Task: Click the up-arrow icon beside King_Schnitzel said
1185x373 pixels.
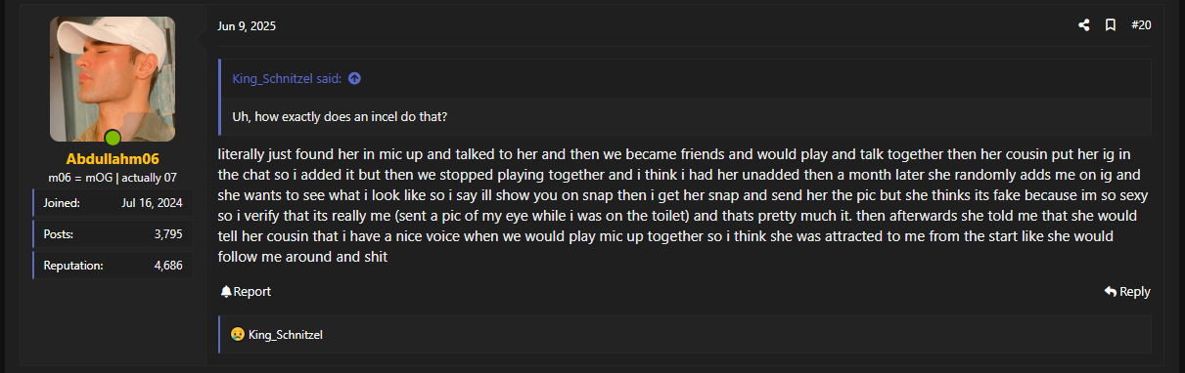Action: pyautogui.click(x=354, y=78)
